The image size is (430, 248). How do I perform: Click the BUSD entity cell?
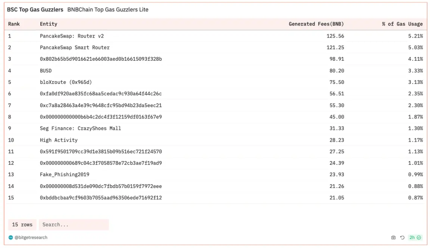[x=46, y=71]
